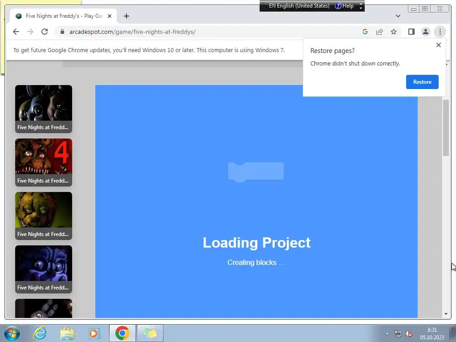
Task: Open language bar Help
Action: tap(344, 6)
